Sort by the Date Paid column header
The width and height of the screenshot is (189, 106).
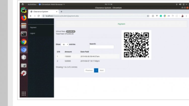click(85, 52)
